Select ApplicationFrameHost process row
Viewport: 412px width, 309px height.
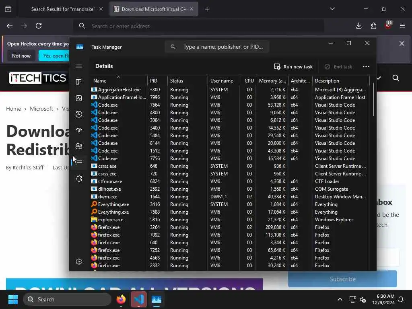click(230, 97)
